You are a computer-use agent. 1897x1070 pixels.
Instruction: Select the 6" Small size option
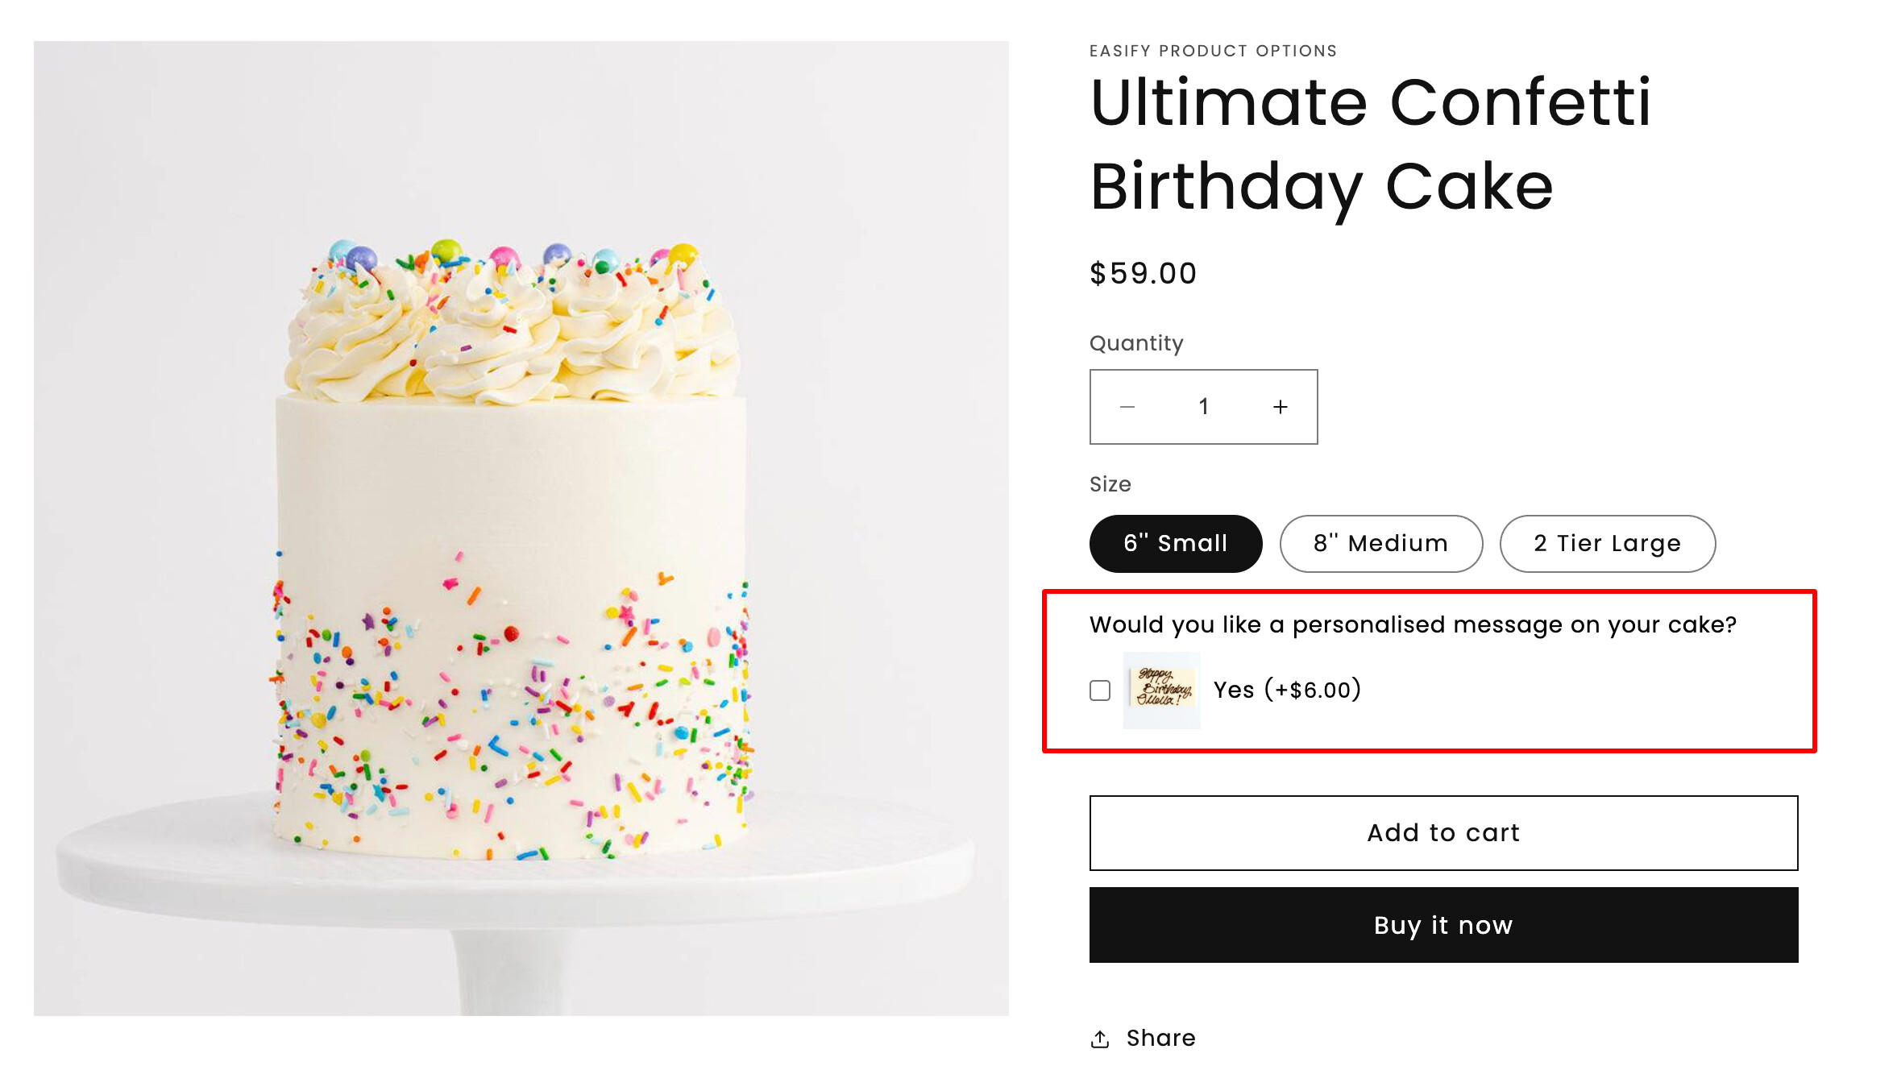coord(1175,544)
